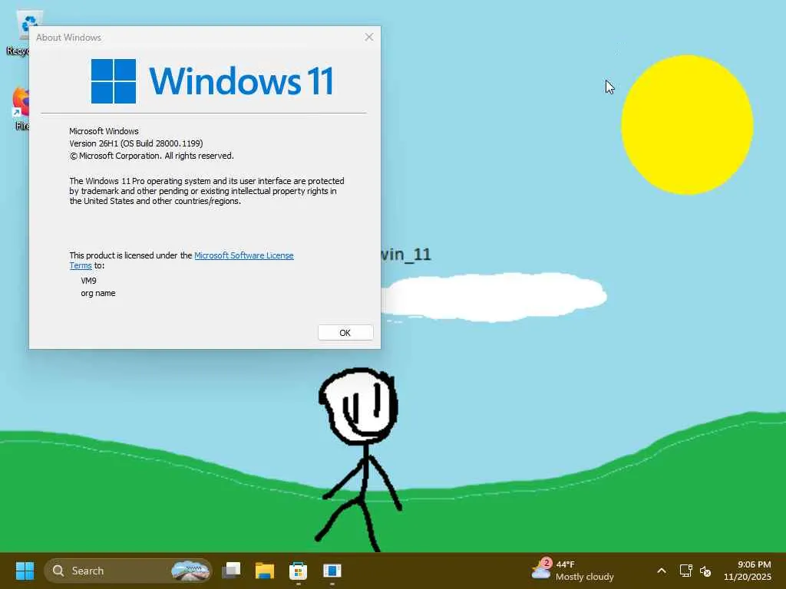This screenshot has width=786, height=589.
Task: Open the weather widget showing 44°F
Action: [573, 571]
